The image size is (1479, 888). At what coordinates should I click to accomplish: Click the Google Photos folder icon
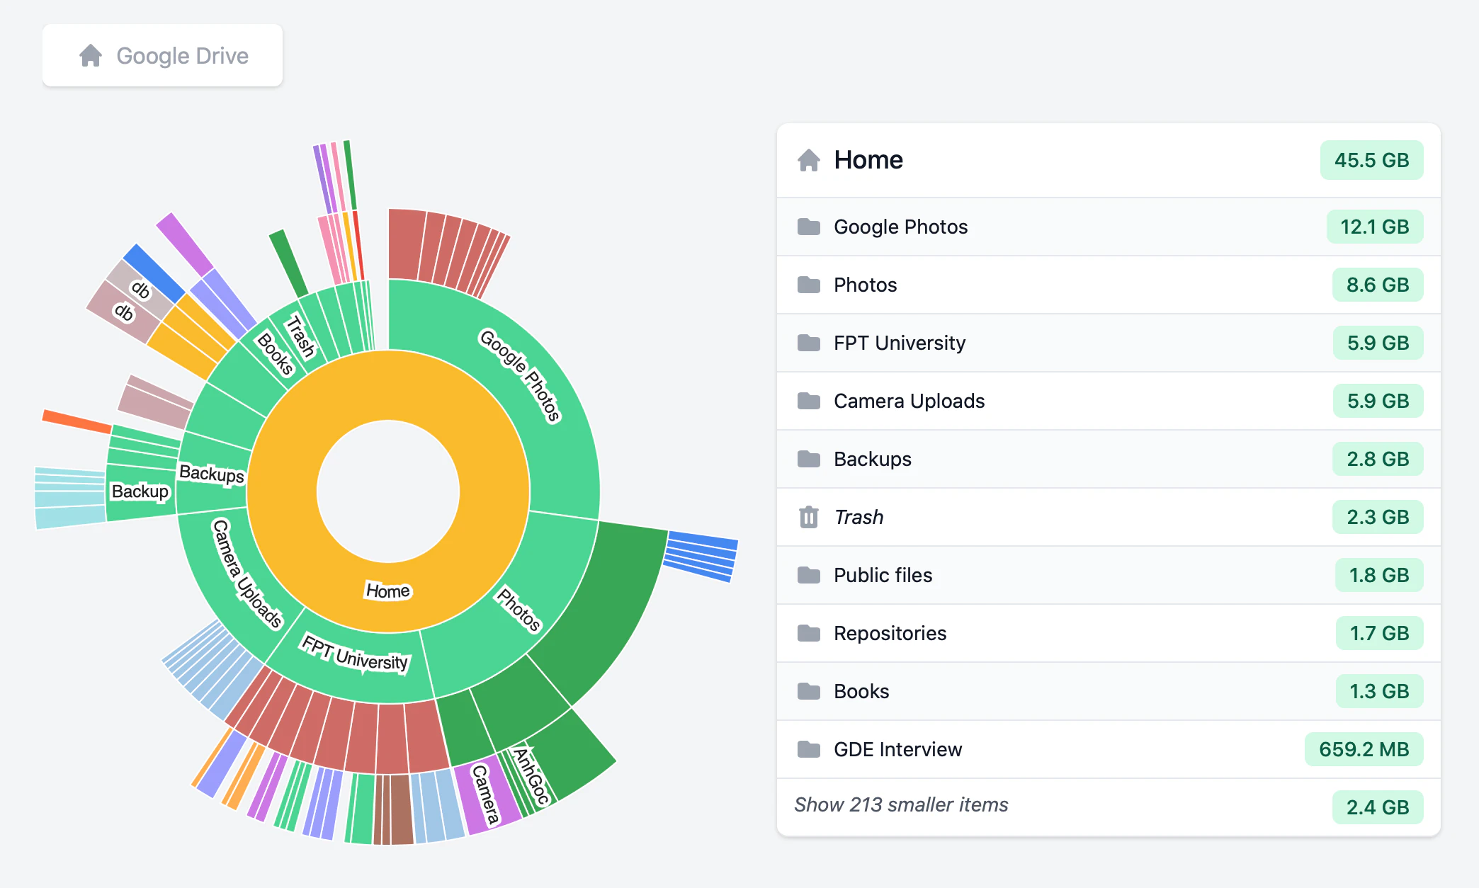click(x=808, y=227)
